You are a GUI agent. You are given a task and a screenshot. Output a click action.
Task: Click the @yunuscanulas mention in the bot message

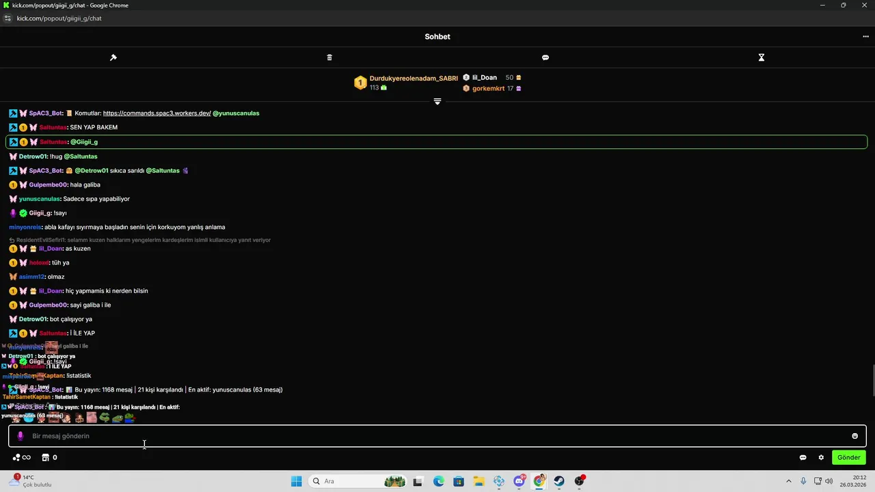coord(236,113)
